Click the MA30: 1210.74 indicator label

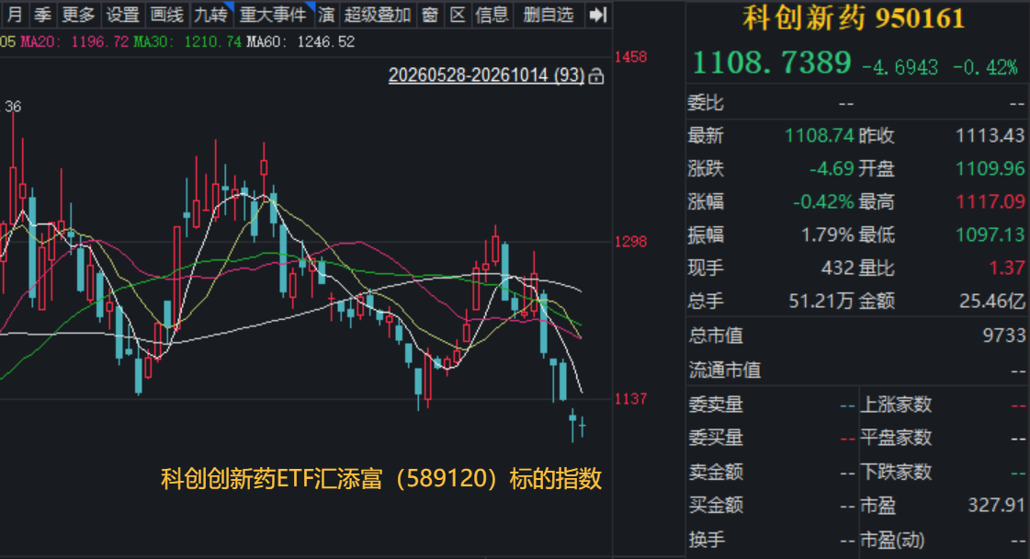[187, 42]
